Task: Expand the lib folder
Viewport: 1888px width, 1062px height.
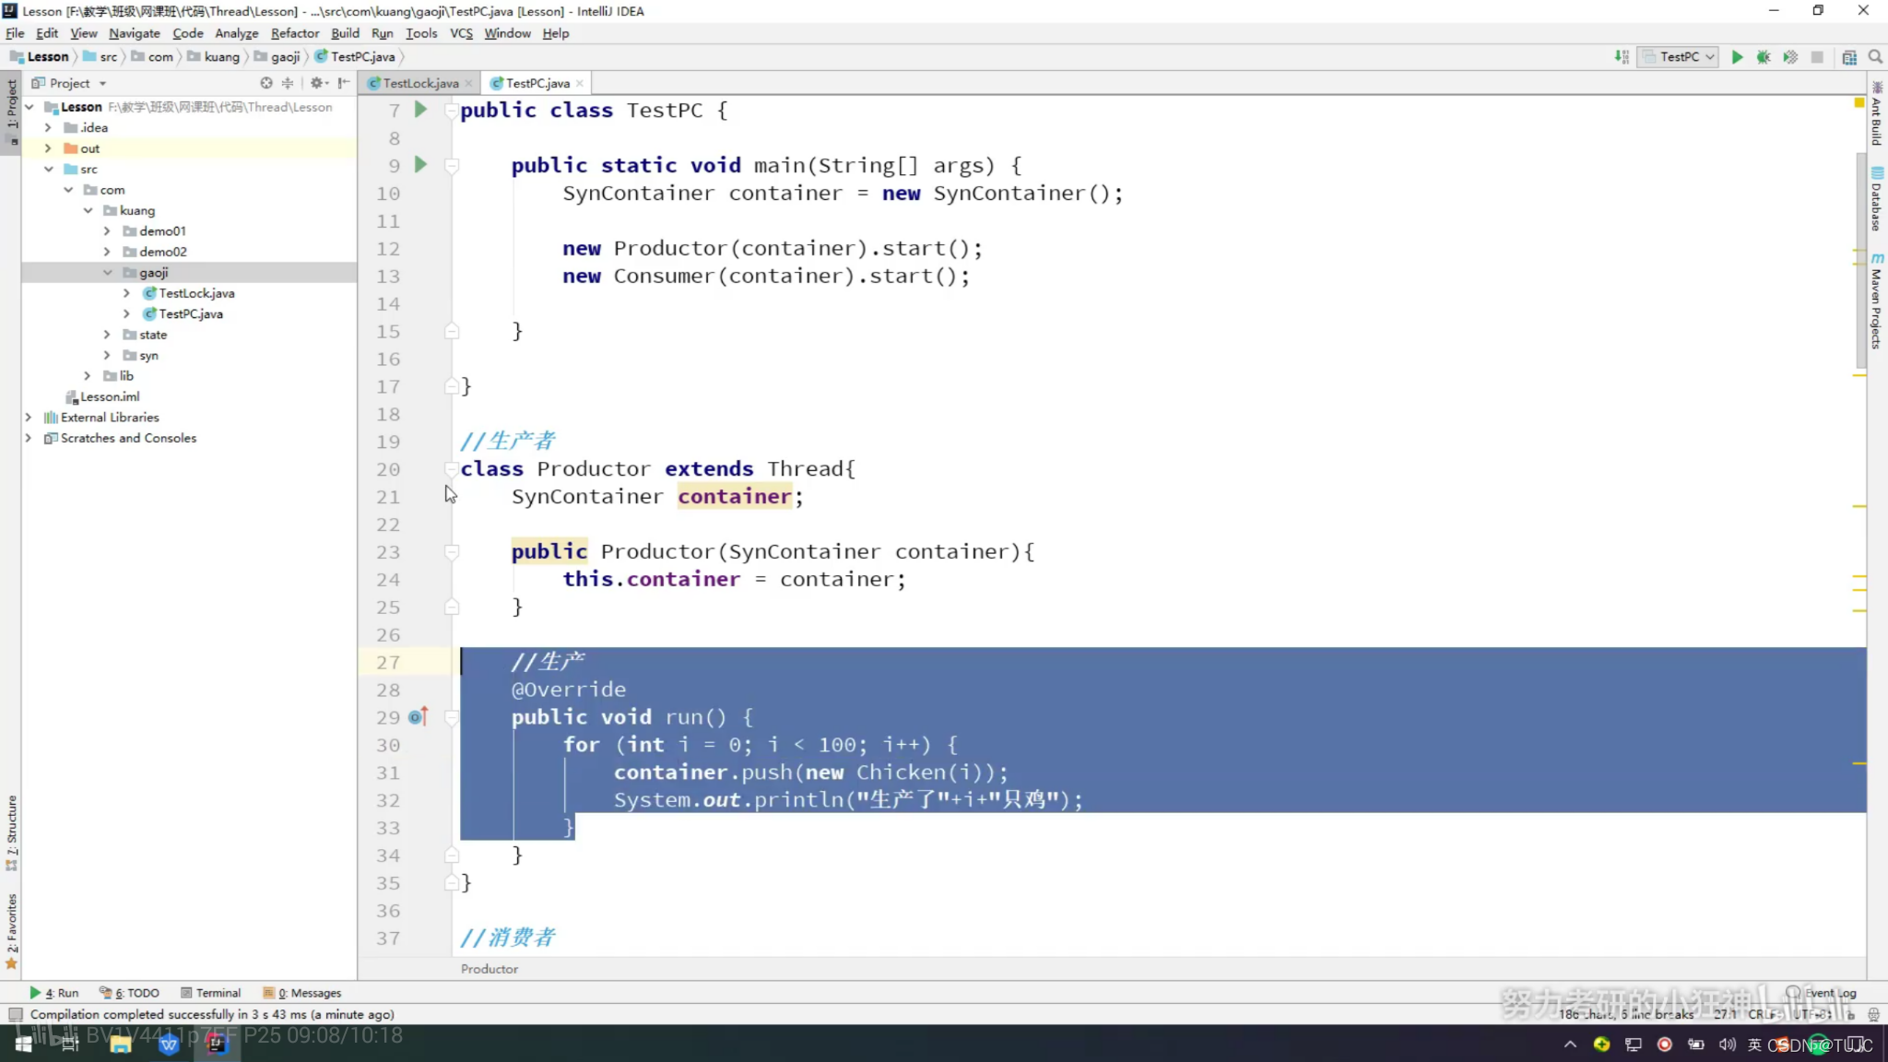Action: (x=88, y=375)
